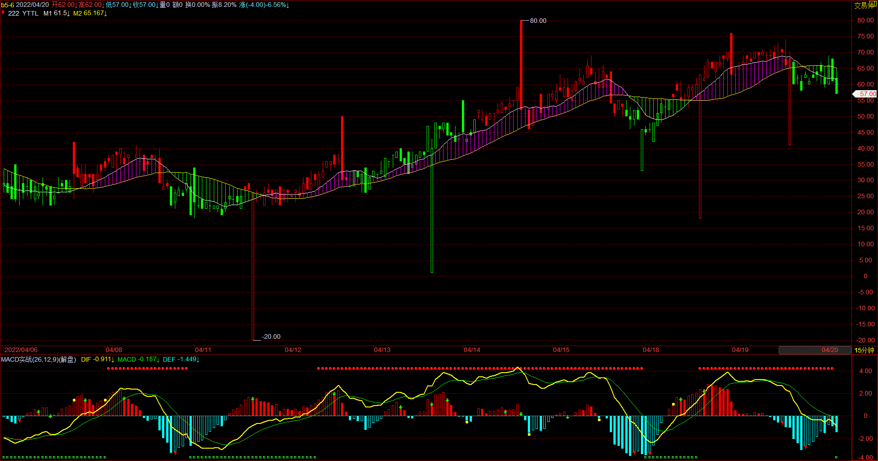Image resolution: width=878 pixels, height=461 pixels.
Task: Click the 2022/04/06 date on time axis
Action: click(x=21, y=350)
